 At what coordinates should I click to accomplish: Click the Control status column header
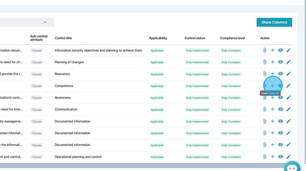coord(195,38)
